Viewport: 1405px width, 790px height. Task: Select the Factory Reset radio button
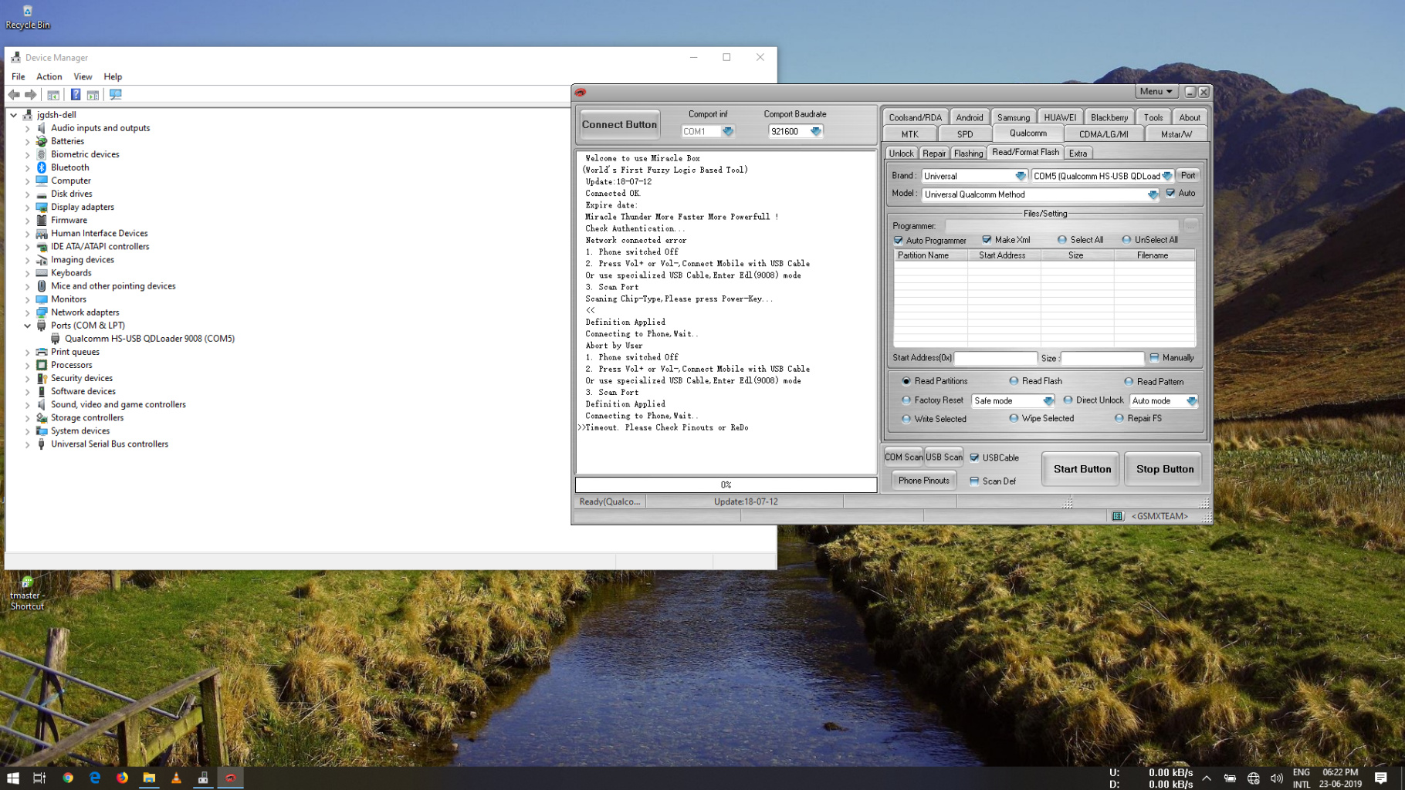pos(906,400)
